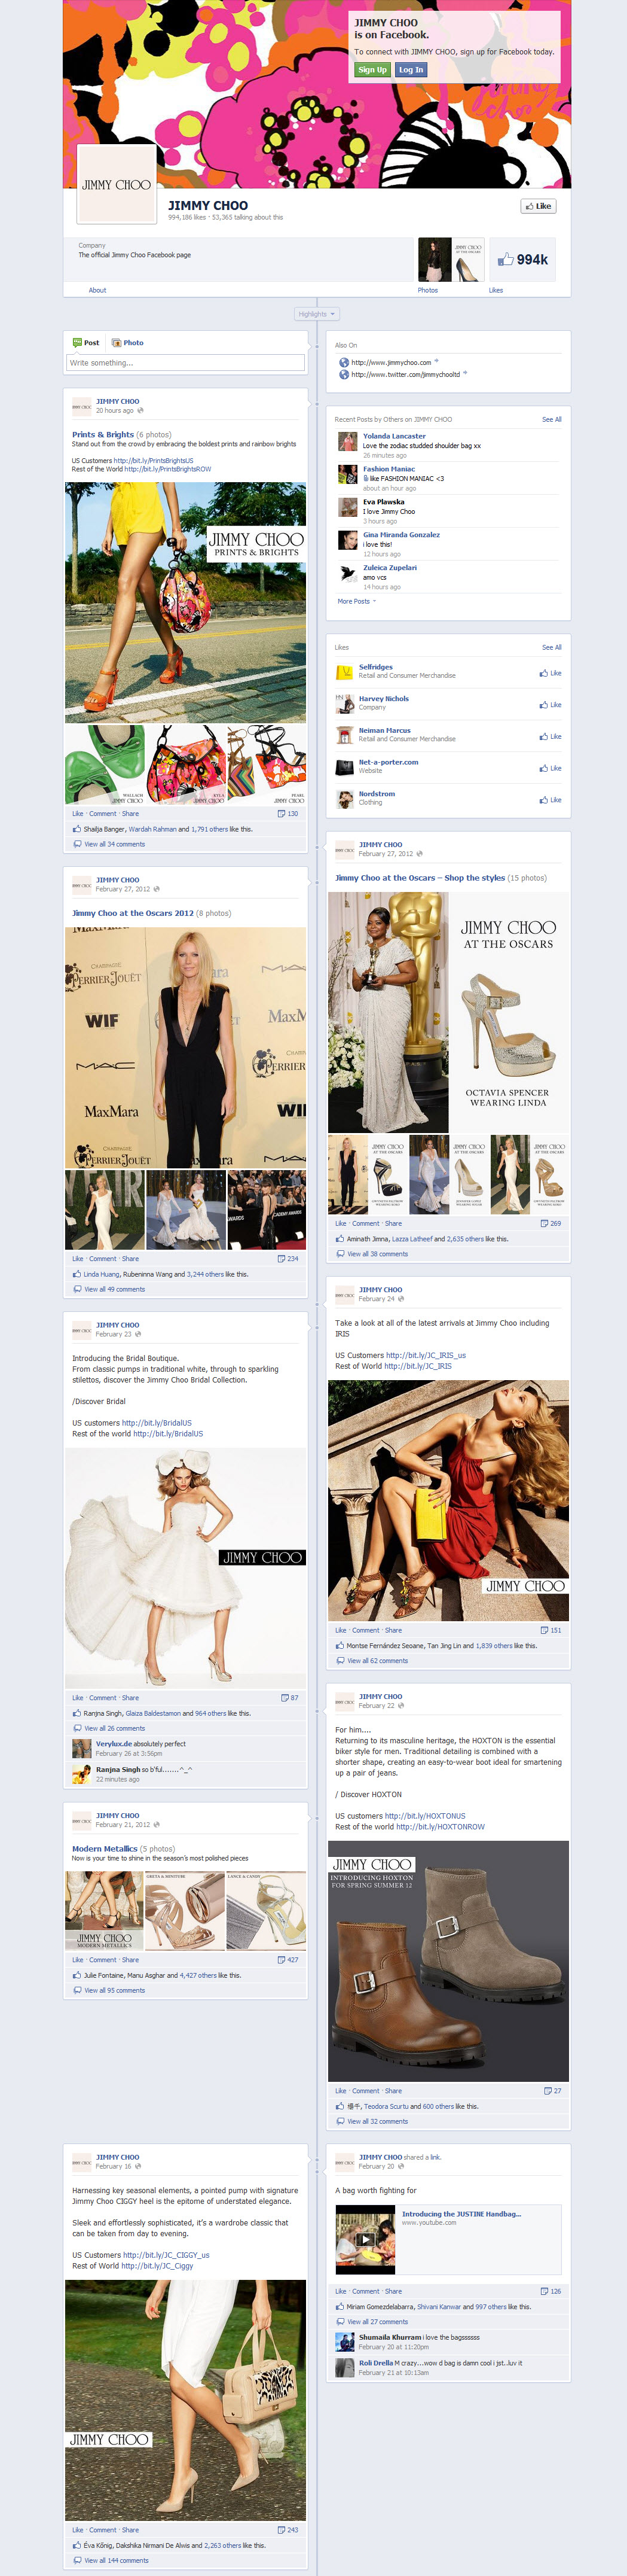Expand the Highlights dropdown
The height and width of the screenshot is (2576, 627).
pyautogui.click(x=317, y=314)
